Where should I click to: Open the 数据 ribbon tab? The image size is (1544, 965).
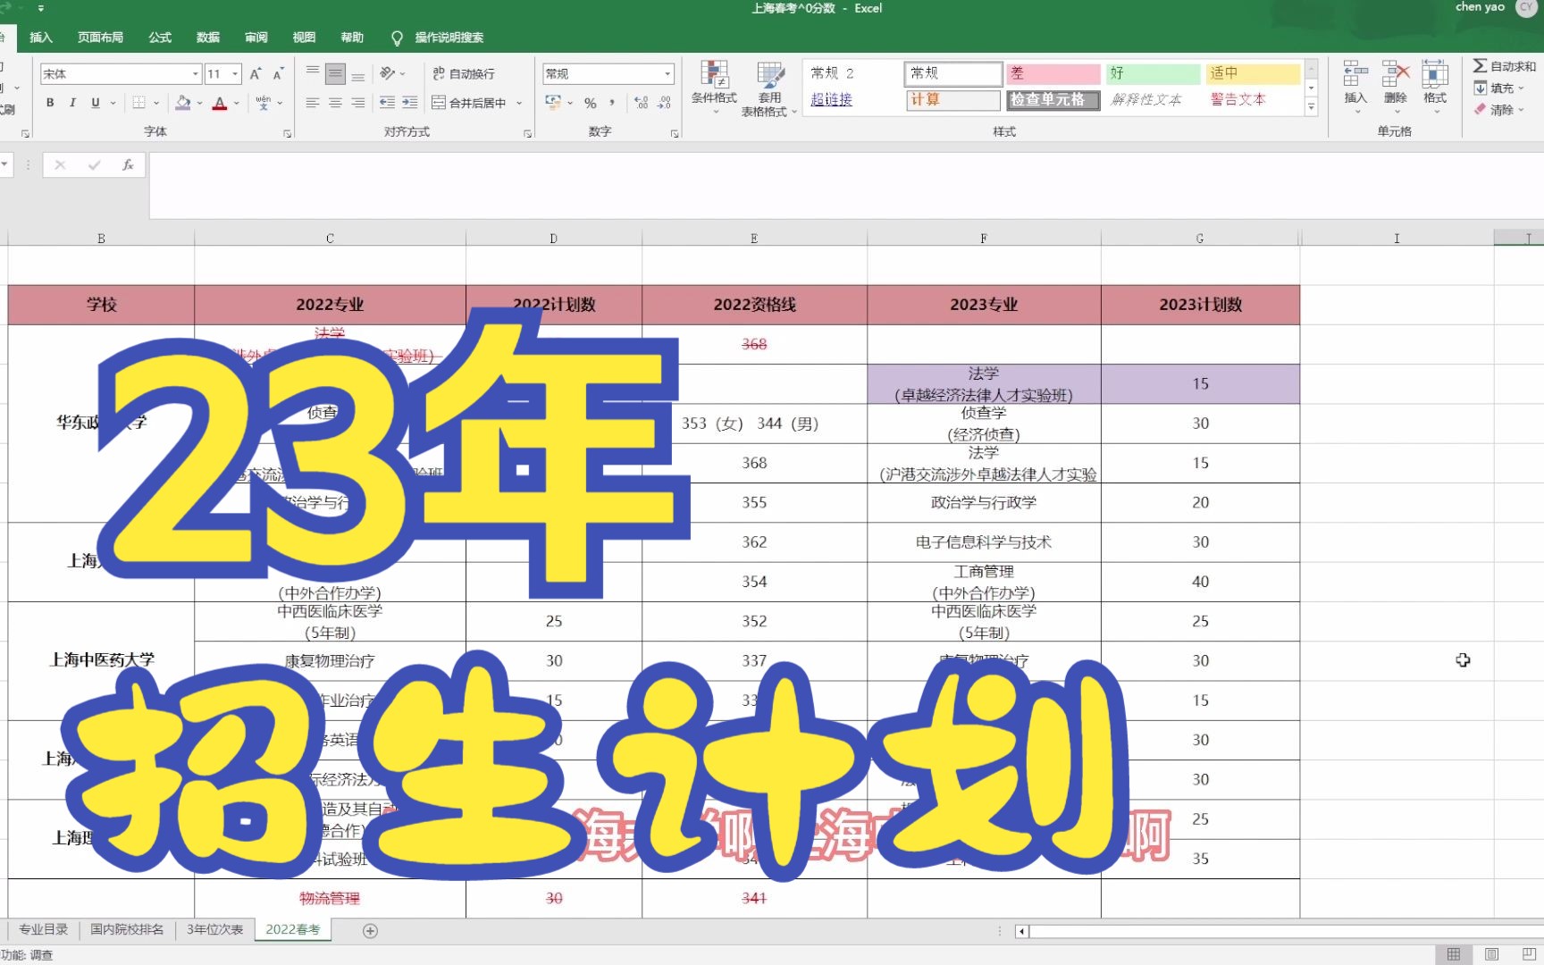208,38
